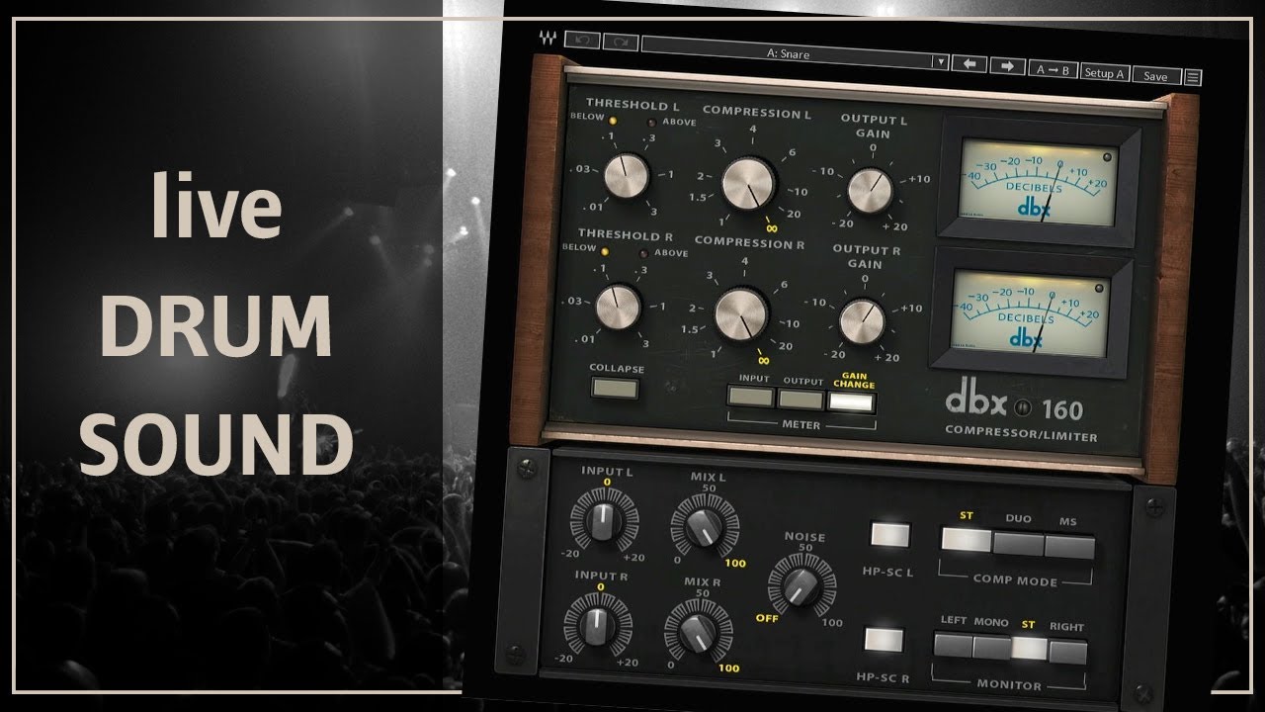Click the Threshold R Below LED
The image size is (1265, 712).
(x=605, y=251)
